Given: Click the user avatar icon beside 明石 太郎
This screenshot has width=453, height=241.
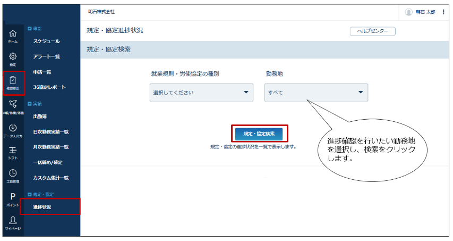Looking at the screenshot, I should pyautogui.click(x=408, y=12).
